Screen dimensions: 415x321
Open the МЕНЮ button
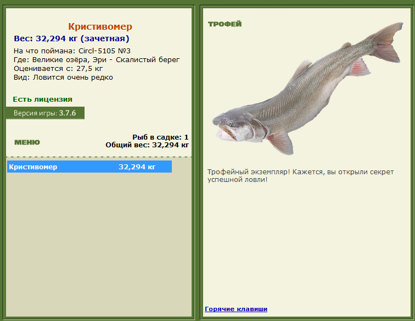pos(27,142)
